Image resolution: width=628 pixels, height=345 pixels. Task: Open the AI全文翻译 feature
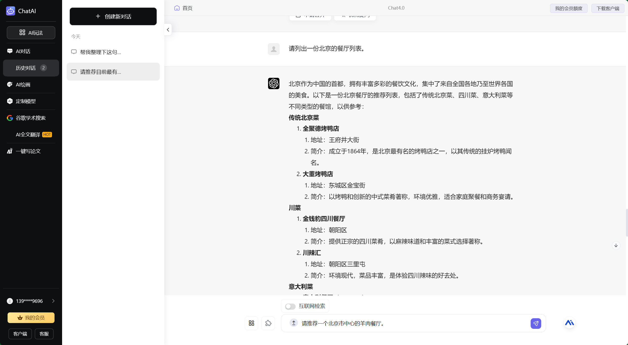coord(28,134)
